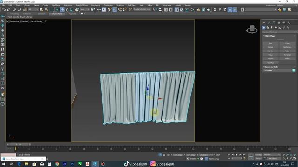Select the Lights category icon

coord(272,28)
